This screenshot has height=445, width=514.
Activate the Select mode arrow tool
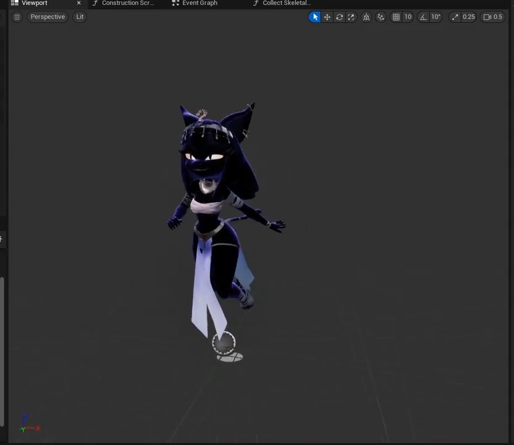(314, 17)
